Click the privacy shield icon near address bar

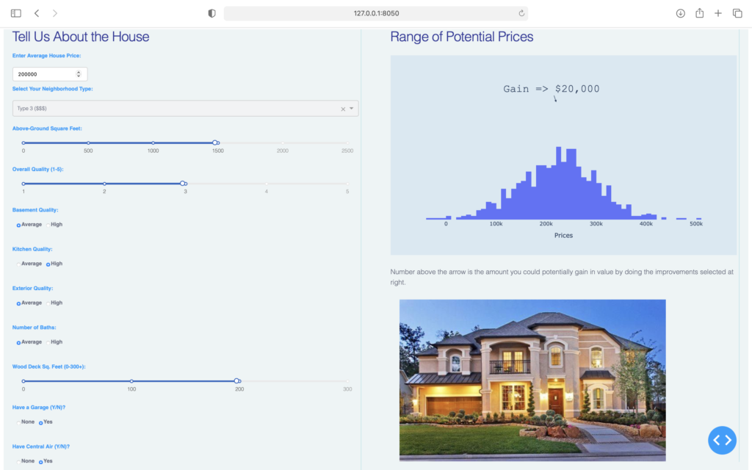(x=211, y=12)
